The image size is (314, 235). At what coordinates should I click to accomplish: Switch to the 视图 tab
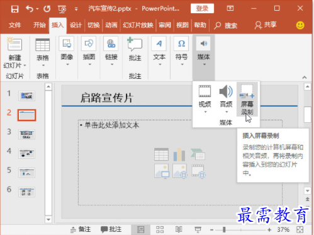182,25
